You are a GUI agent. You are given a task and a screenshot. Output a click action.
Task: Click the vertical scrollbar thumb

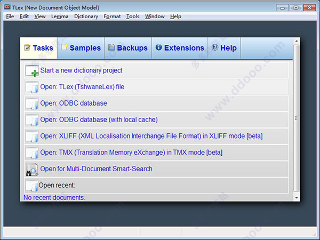(297, 118)
